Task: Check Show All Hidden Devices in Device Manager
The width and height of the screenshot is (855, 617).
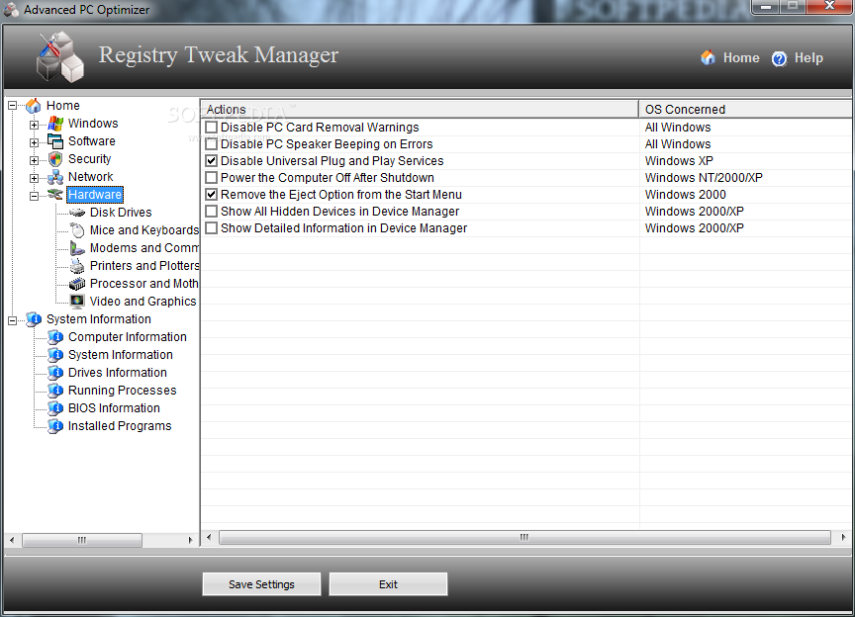Action: tap(212, 212)
